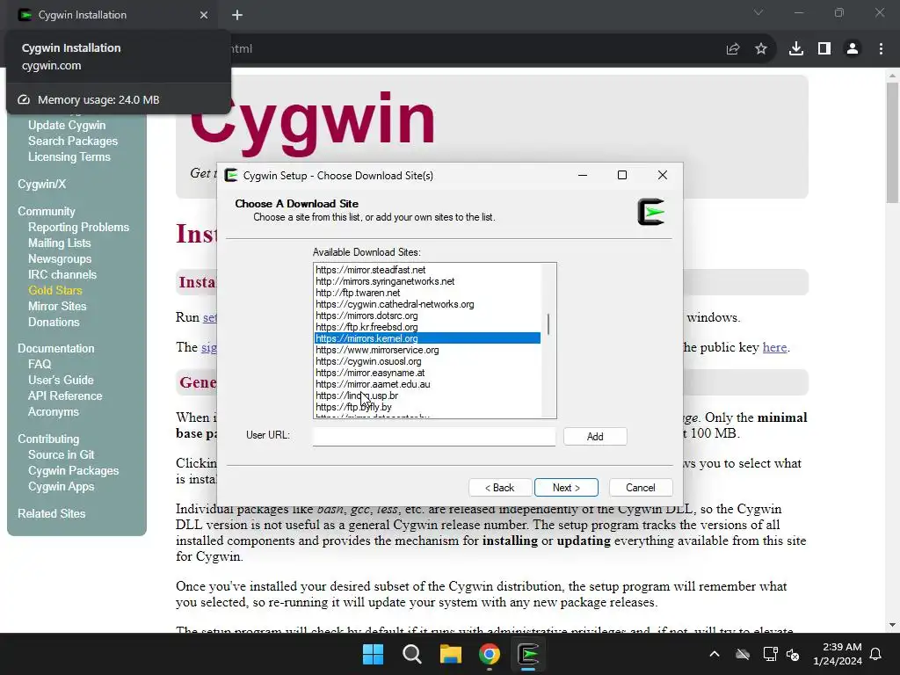Open taskbar Search
The width and height of the screenshot is (900, 675).
point(411,654)
